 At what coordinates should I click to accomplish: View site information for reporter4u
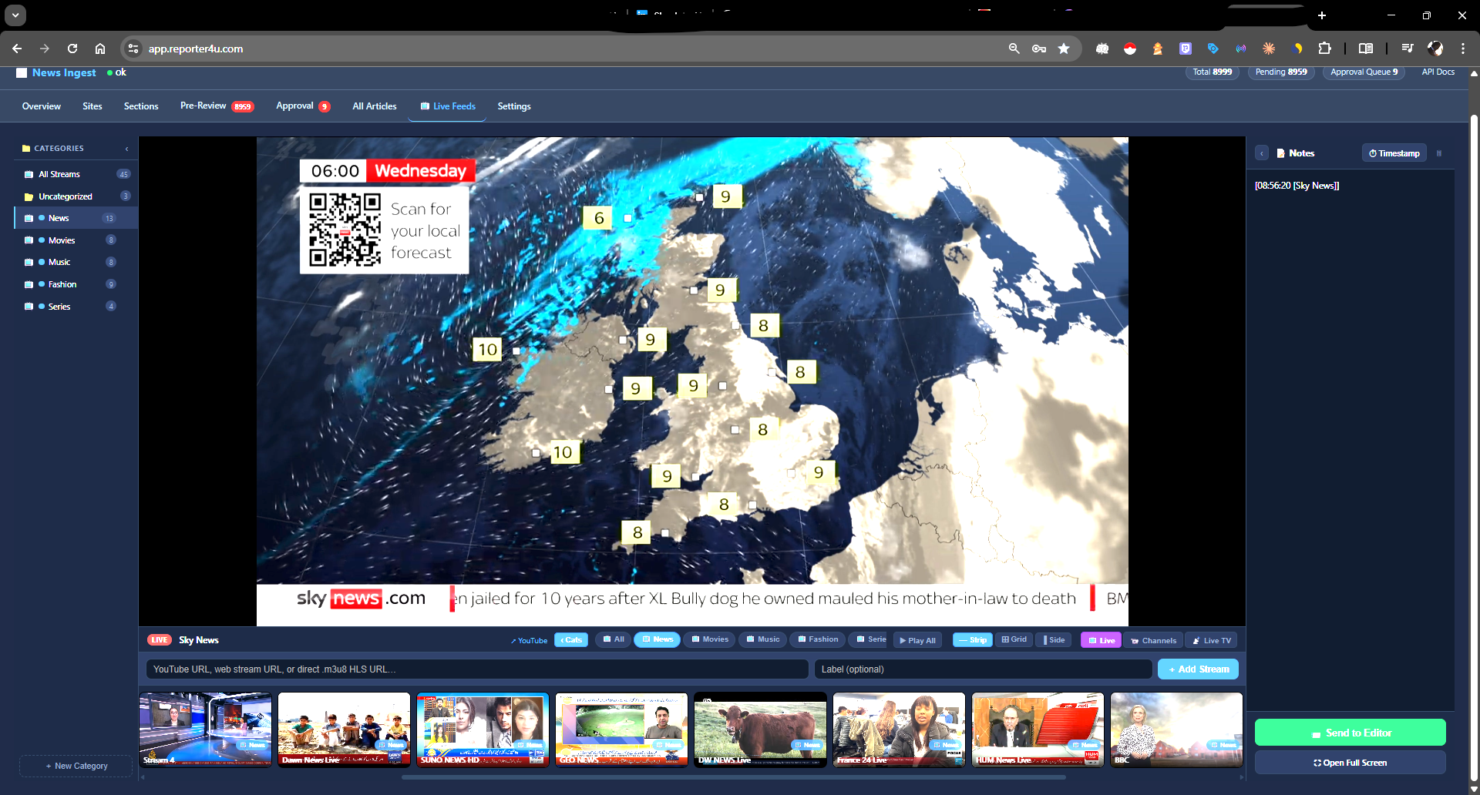[x=133, y=49]
